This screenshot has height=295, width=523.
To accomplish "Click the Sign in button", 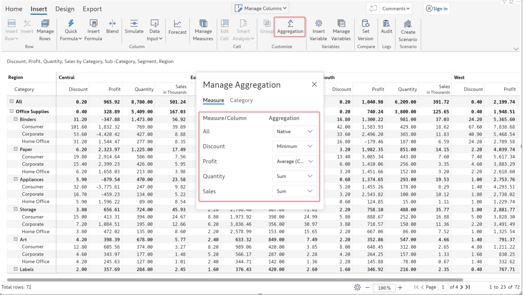I will 436,8.
